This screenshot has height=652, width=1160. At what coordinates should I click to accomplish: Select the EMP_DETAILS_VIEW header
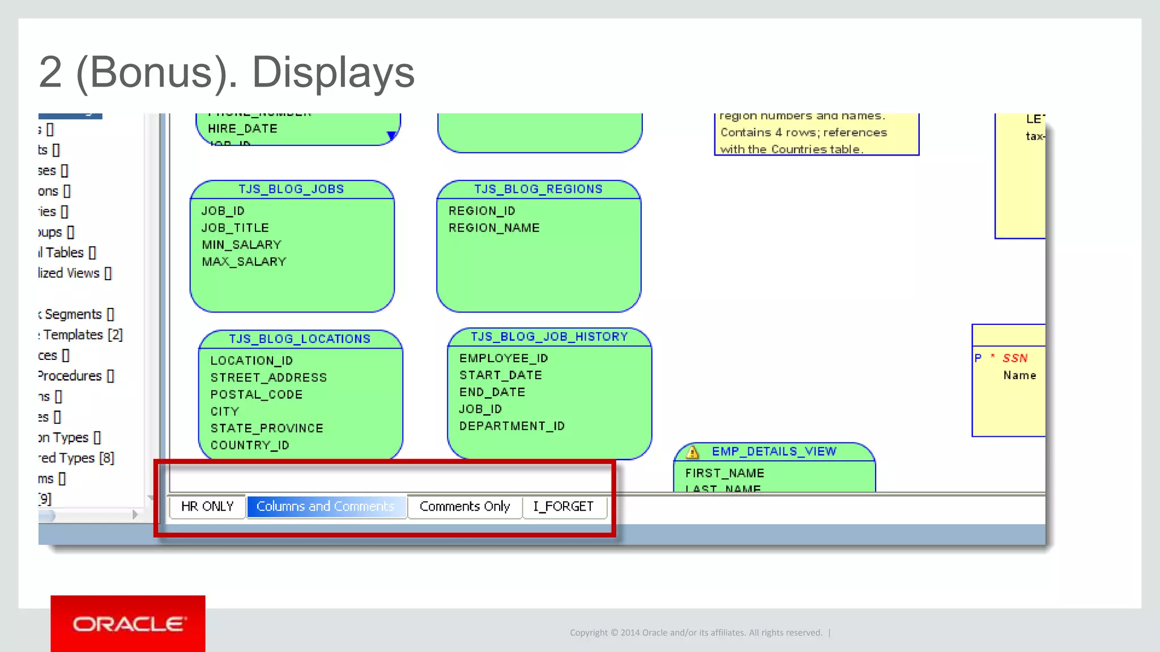pos(774,452)
